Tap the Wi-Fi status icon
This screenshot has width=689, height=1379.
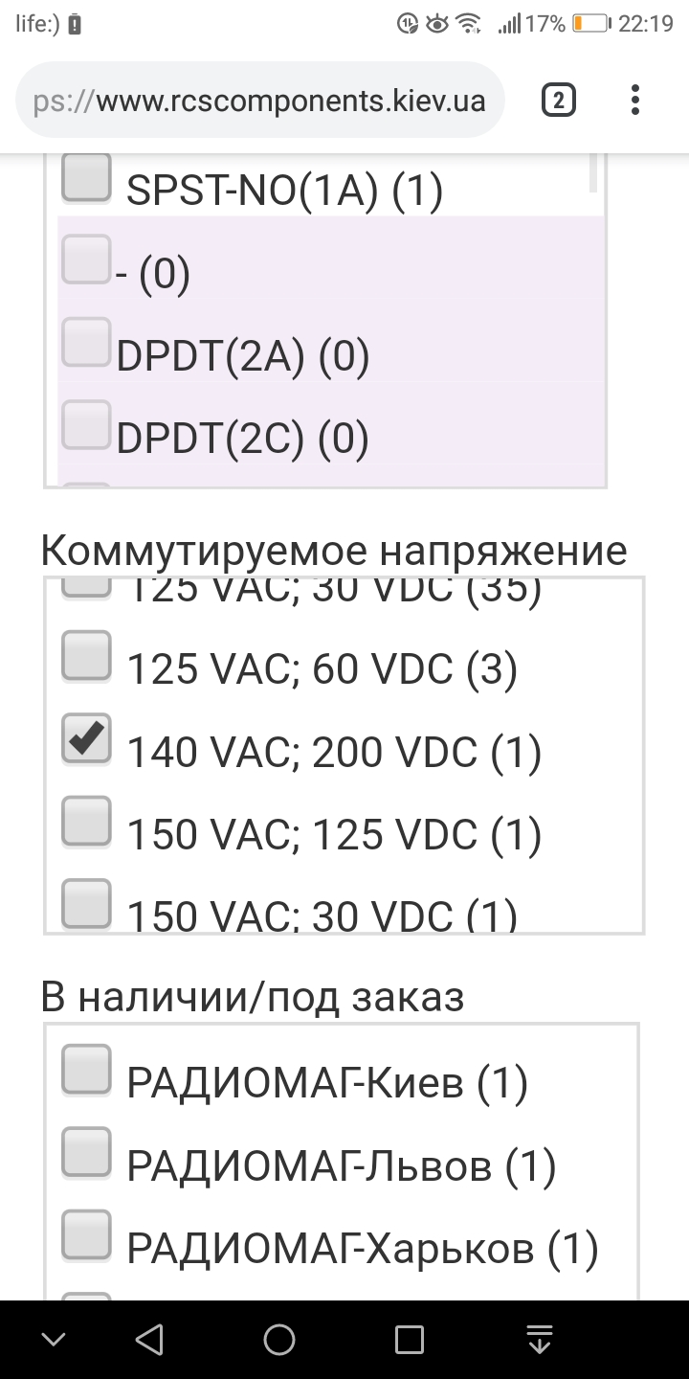(468, 24)
